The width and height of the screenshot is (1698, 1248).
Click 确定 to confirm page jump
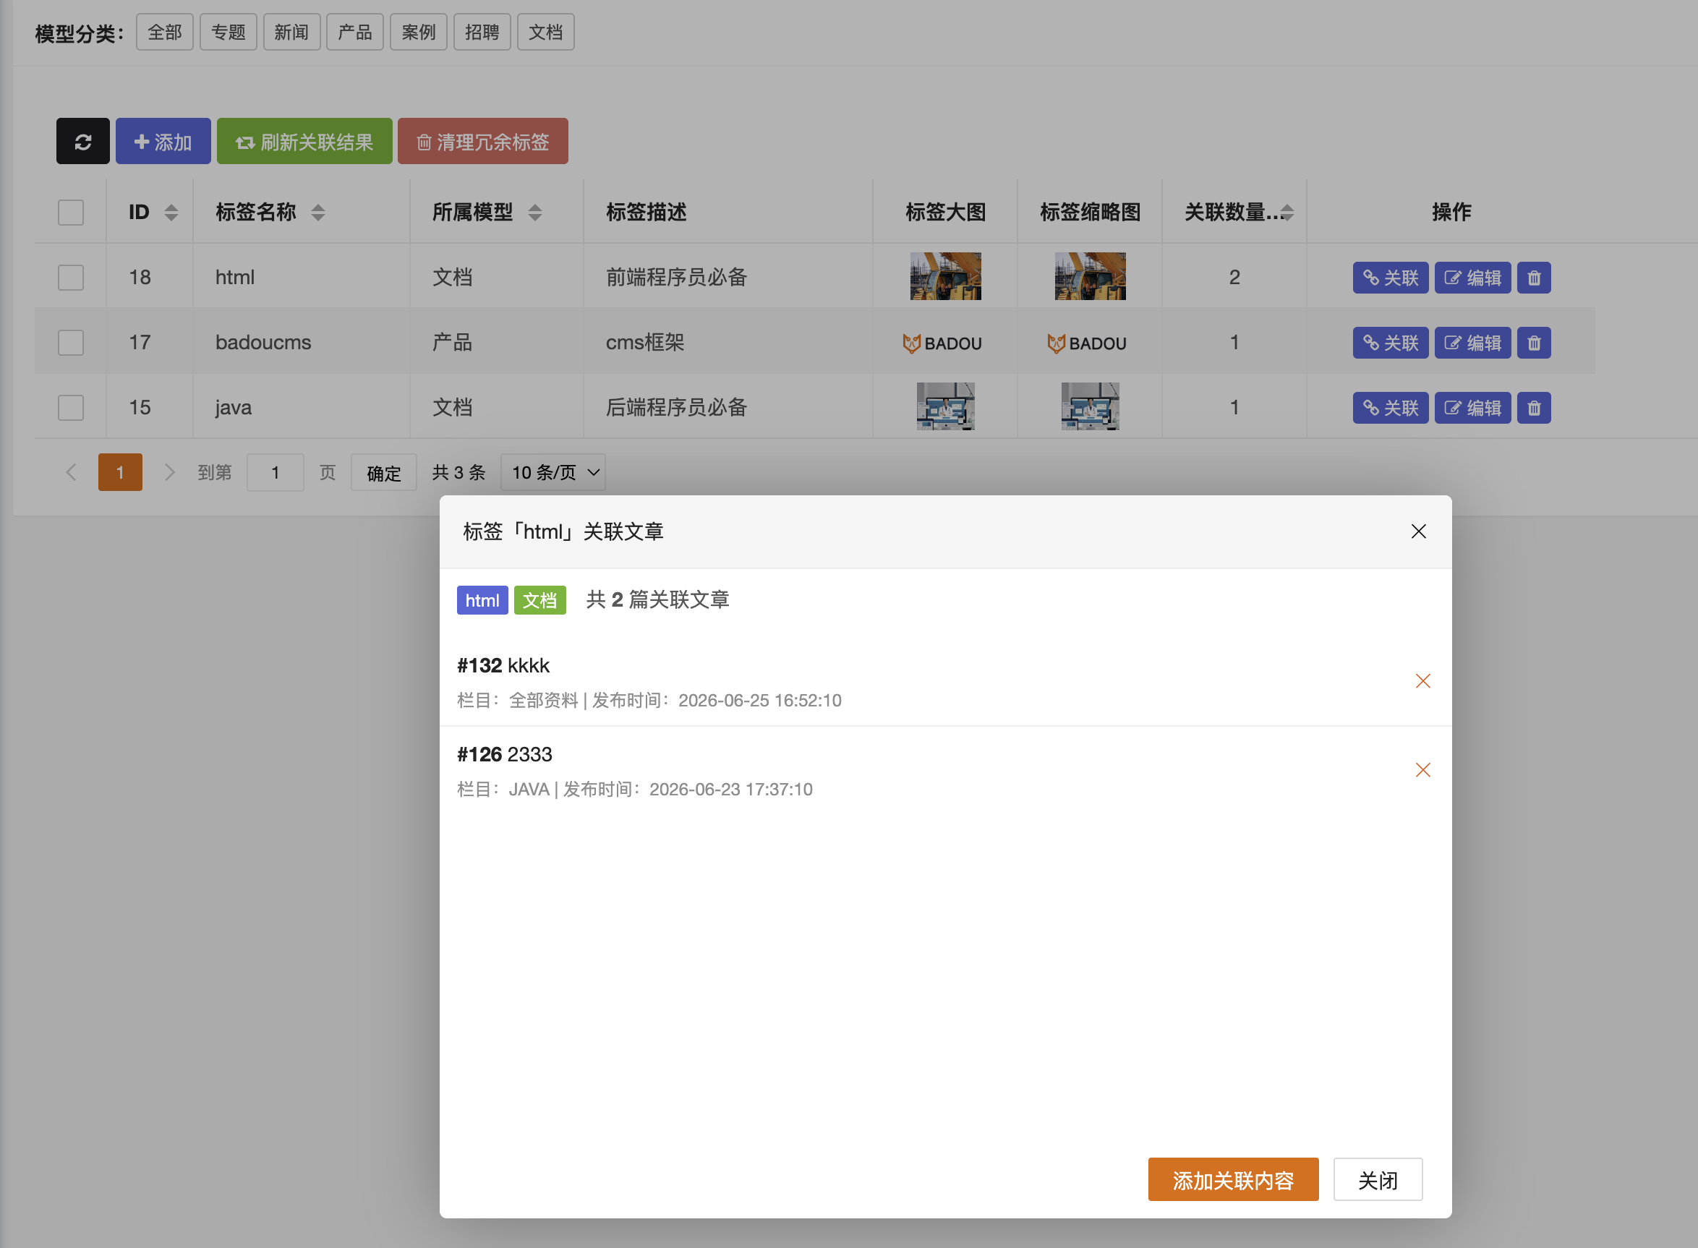(x=384, y=473)
